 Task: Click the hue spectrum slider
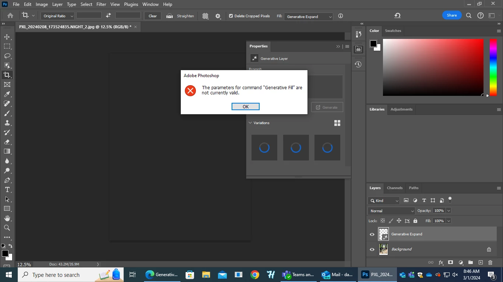pyautogui.click(x=493, y=67)
